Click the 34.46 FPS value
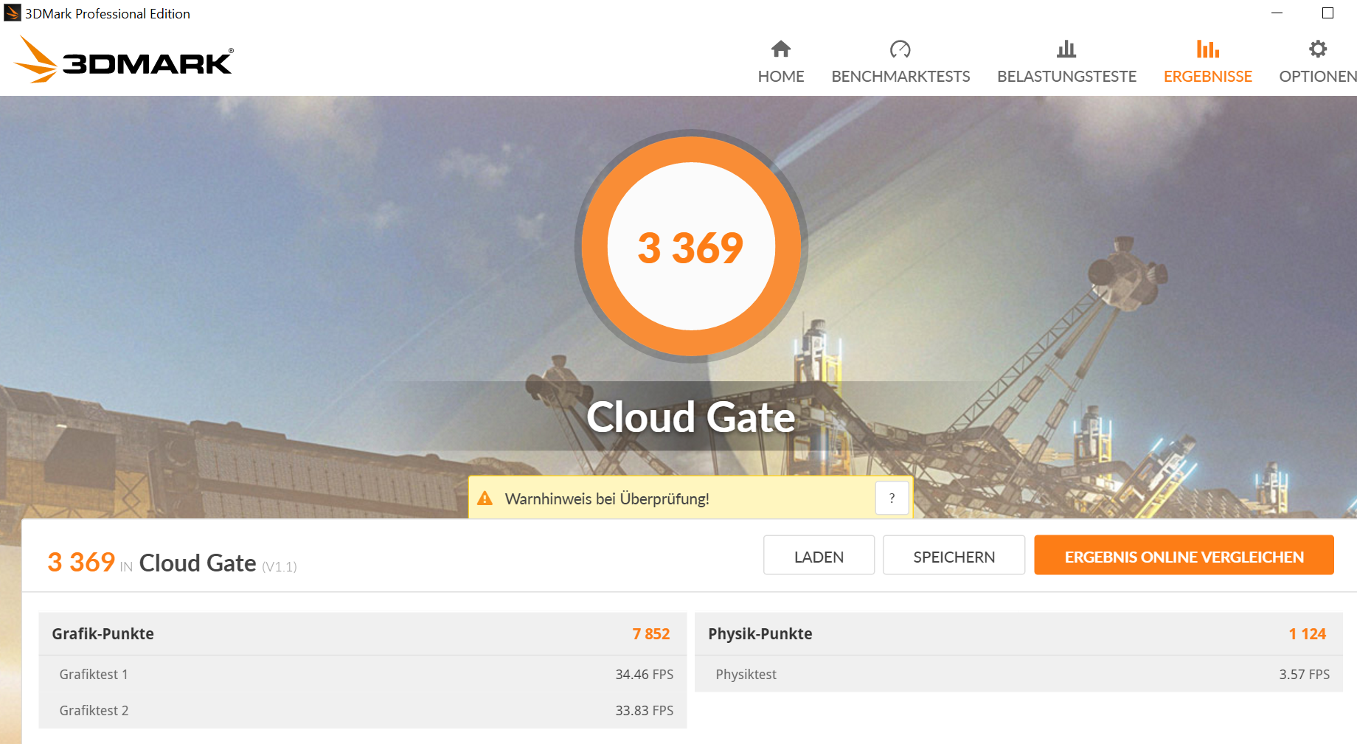 (645, 675)
